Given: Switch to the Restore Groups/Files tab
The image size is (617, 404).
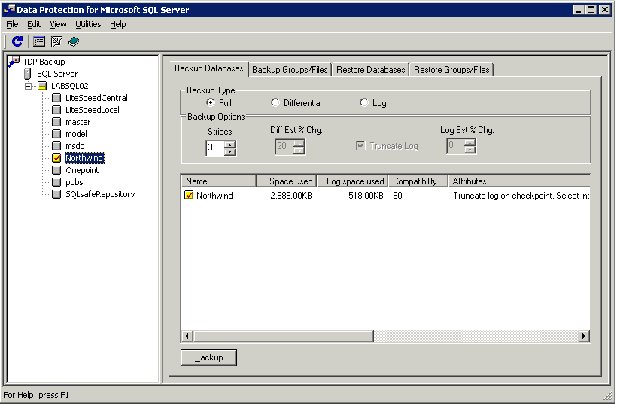Looking at the screenshot, I should (x=451, y=70).
